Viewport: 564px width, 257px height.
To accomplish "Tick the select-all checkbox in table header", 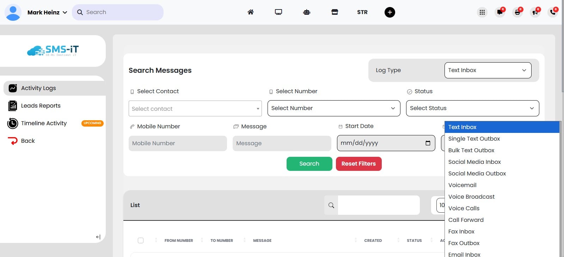I will coord(141,240).
